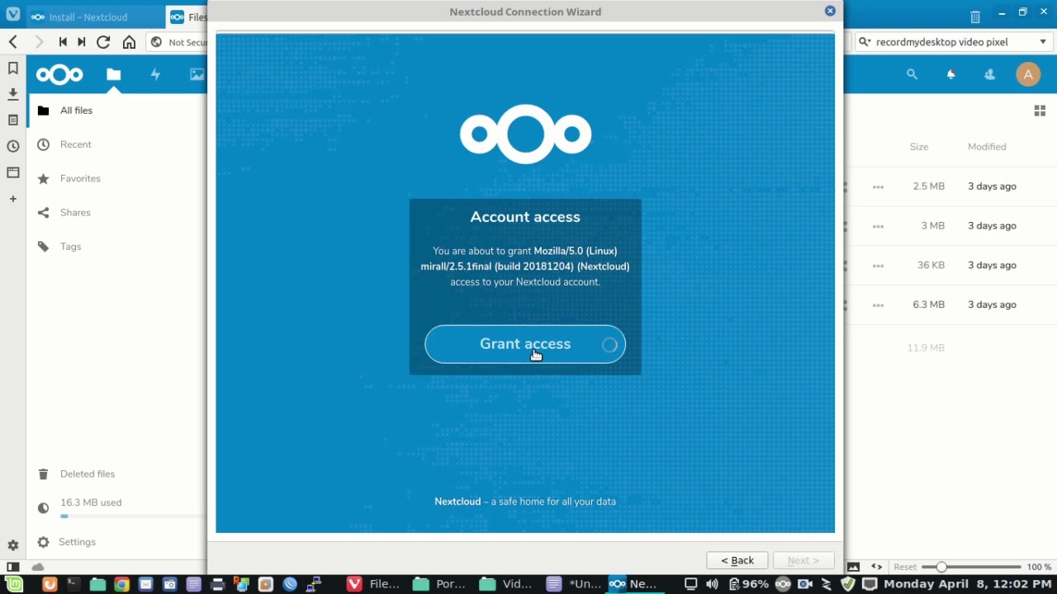Sort files by the Modified column header
Screen dimensions: 1057x594
(x=987, y=147)
